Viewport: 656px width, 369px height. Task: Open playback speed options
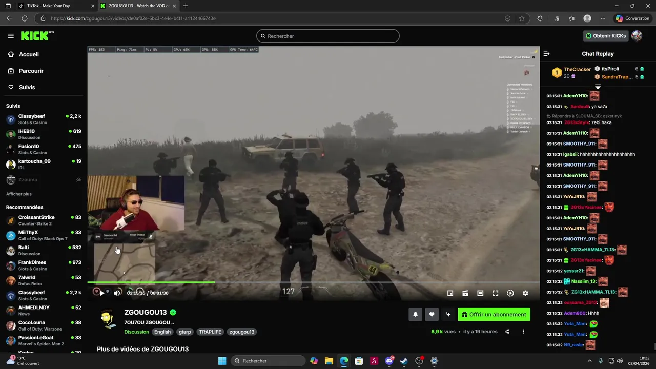pos(510,293)
